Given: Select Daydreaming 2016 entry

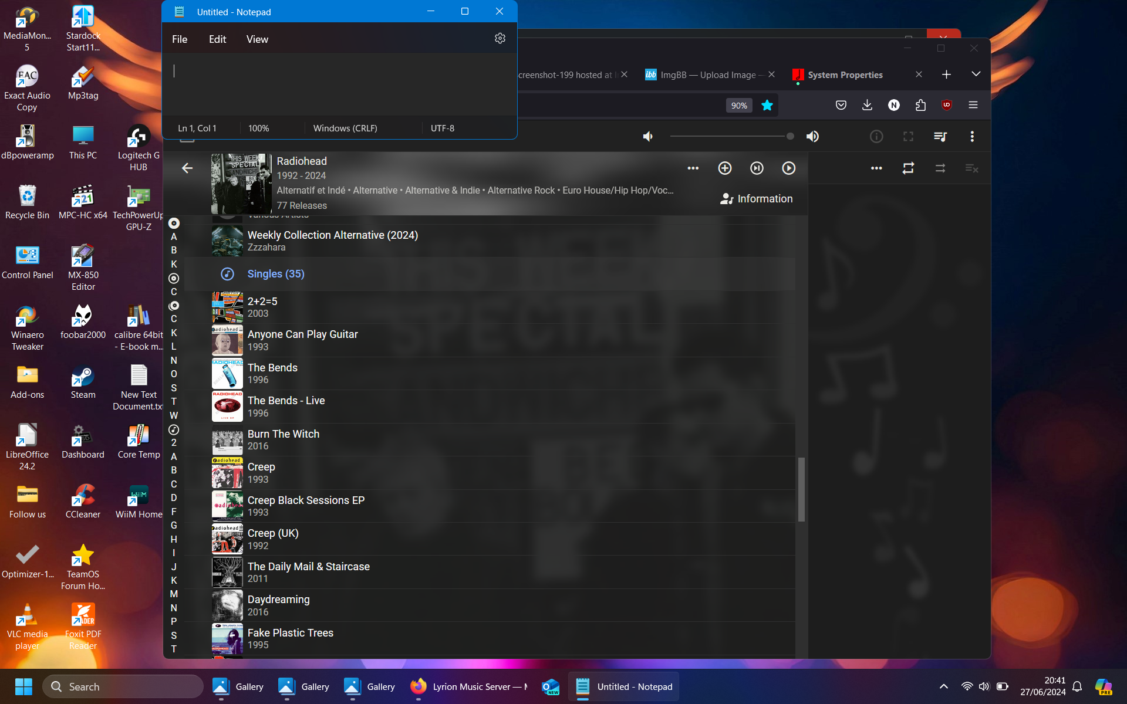Looking at the screenshot, I should (x=490, y=605).
